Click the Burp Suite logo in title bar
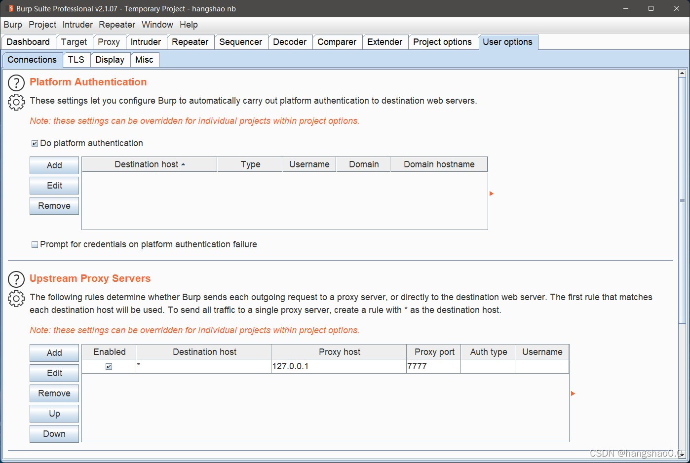 pyautogui.click(x=11, y=8)
